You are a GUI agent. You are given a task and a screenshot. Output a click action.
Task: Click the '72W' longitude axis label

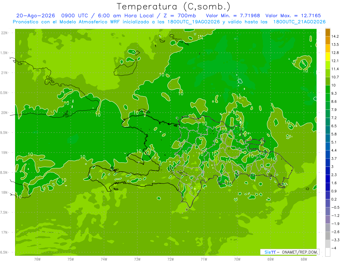pos(170,259)
